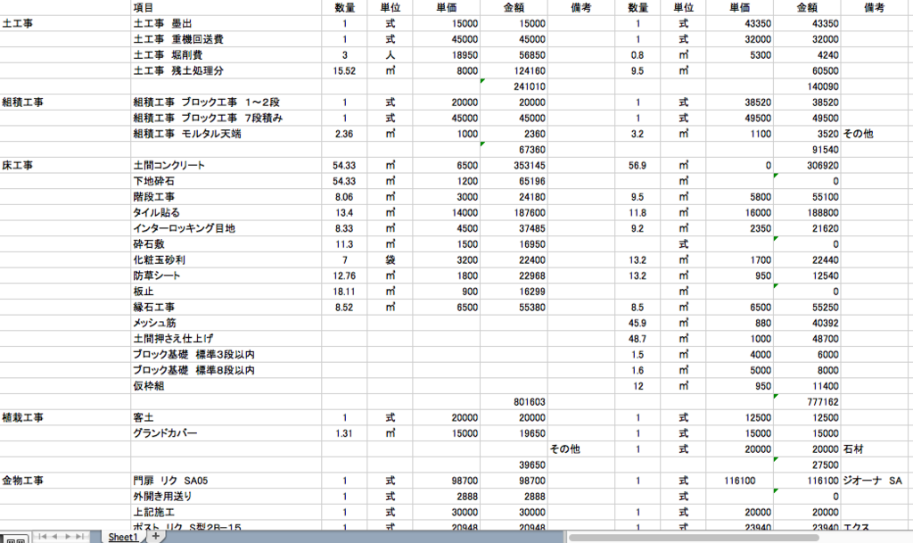Select the 門扉 リク SA05 cell
Screen dimensions: 913x543
226,481
